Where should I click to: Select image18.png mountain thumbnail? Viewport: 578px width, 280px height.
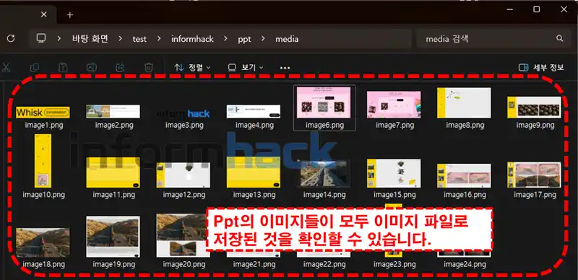tap(43, 242)
